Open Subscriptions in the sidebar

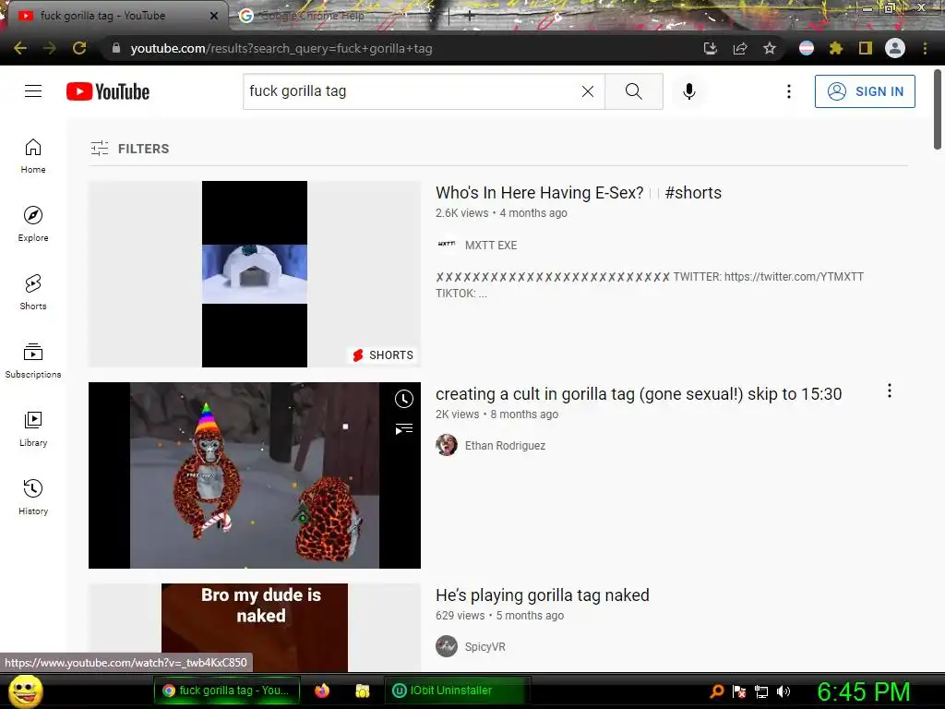point(33,361)
